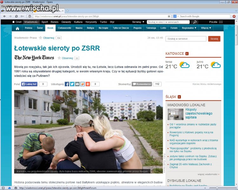Open the Lotto tab
The image size is (238, 190).
(x=163, y=28)
